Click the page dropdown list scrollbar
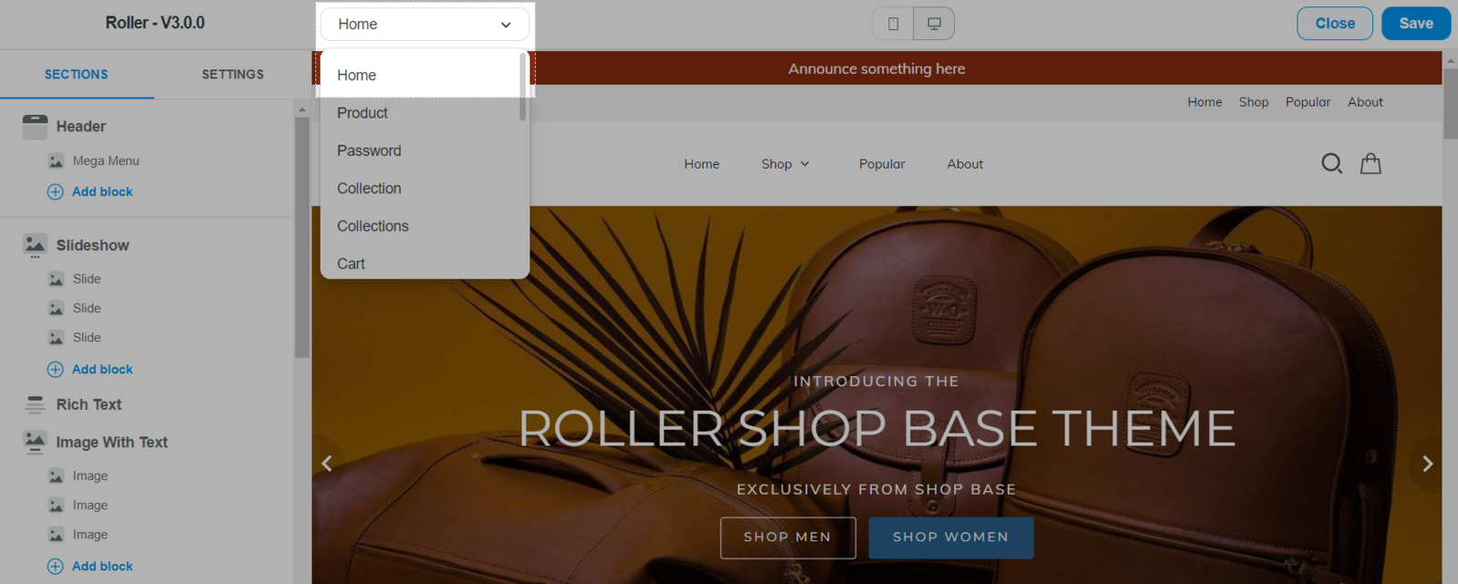 [523, 87]
